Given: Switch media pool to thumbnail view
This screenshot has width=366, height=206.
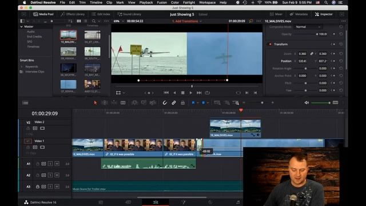Looking at the screenshot, I should 79,21.
